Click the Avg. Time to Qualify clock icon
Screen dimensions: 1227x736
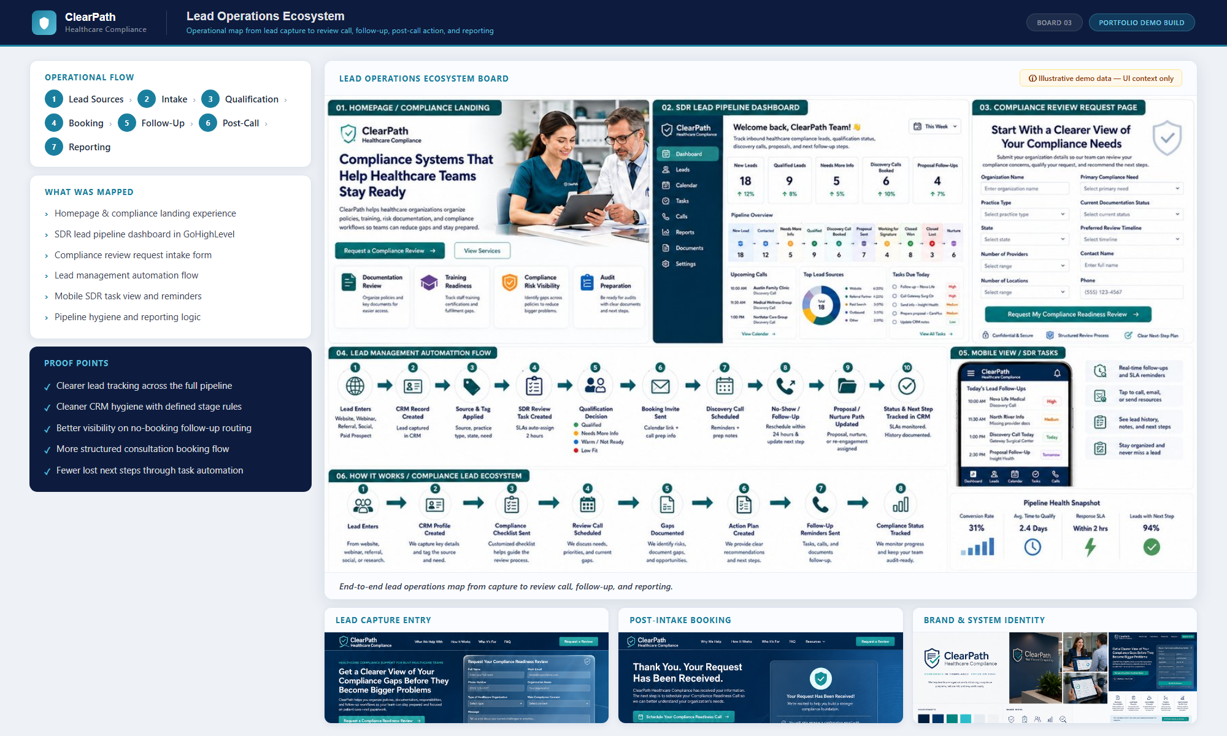(1033, 546)
